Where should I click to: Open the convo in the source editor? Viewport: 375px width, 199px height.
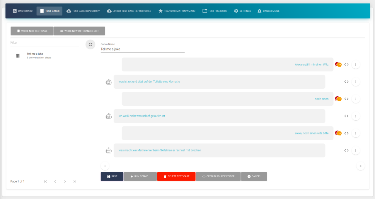[x=218, y=176]
